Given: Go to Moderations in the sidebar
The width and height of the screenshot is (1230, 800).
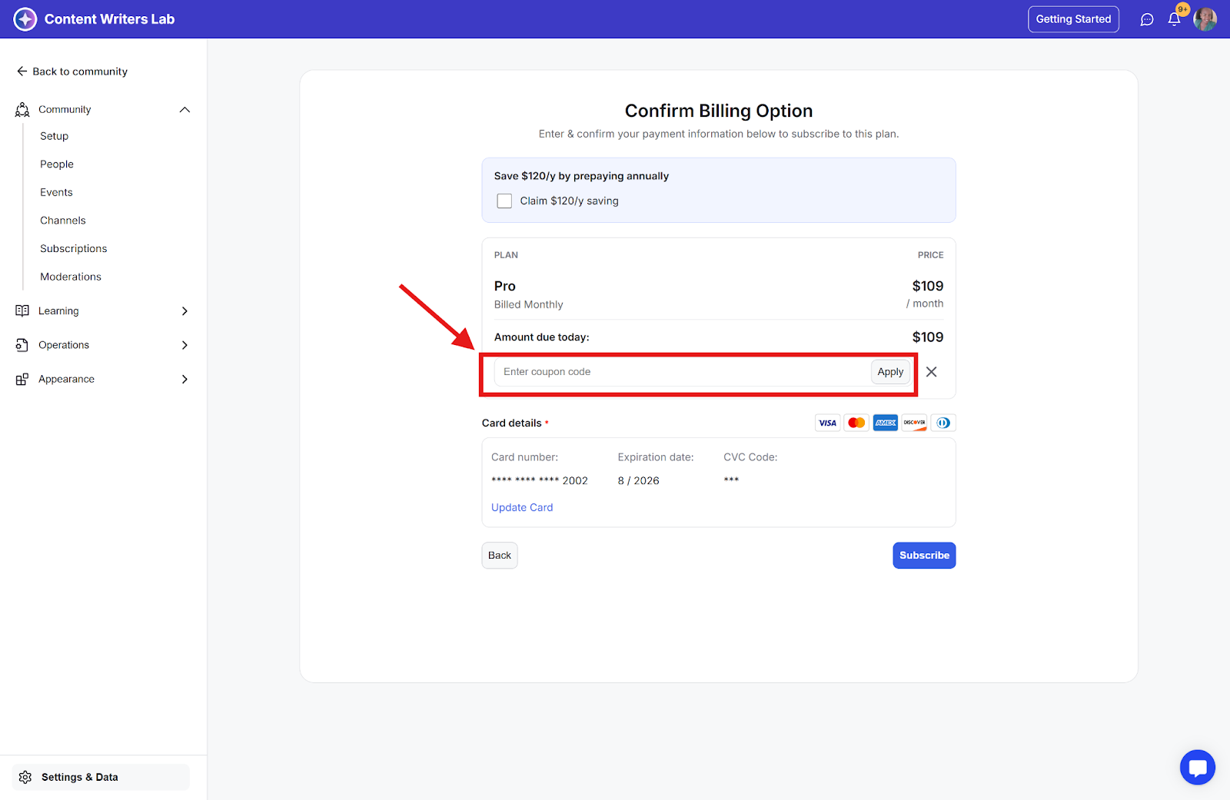Looking at the screenshot, I should click(71, 277).
